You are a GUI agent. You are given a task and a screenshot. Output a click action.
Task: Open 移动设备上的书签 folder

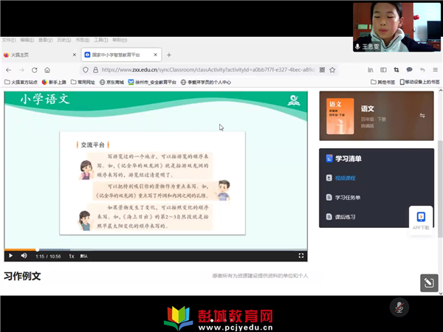click(x=419, y=82)
